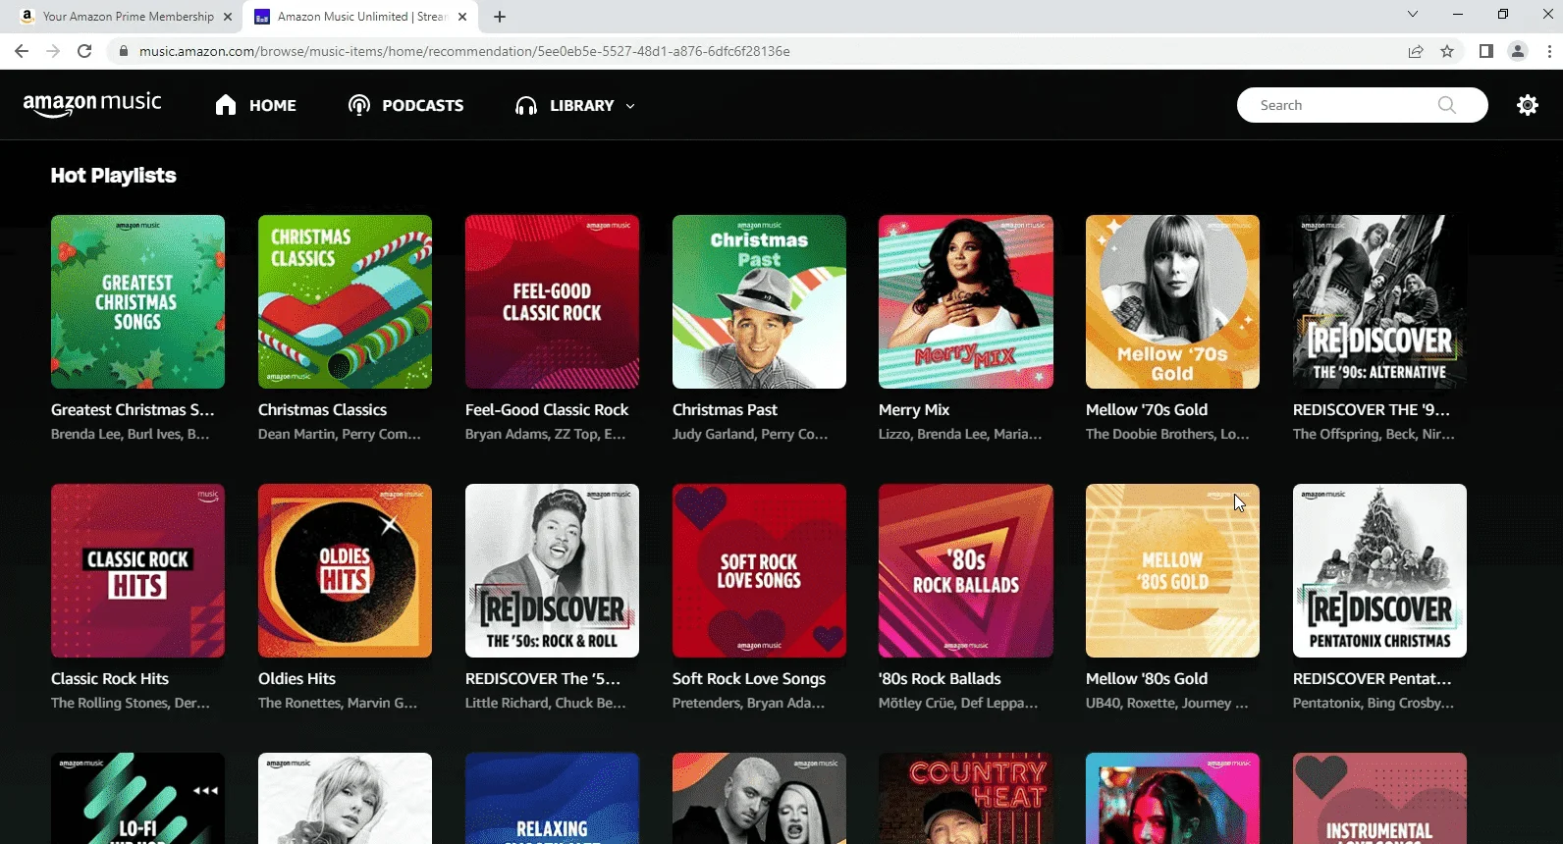Close the Amazon Music Unlimited tab
This screenshot has width=1563, height=844.
pyautogui.click(x=462, y=17)
